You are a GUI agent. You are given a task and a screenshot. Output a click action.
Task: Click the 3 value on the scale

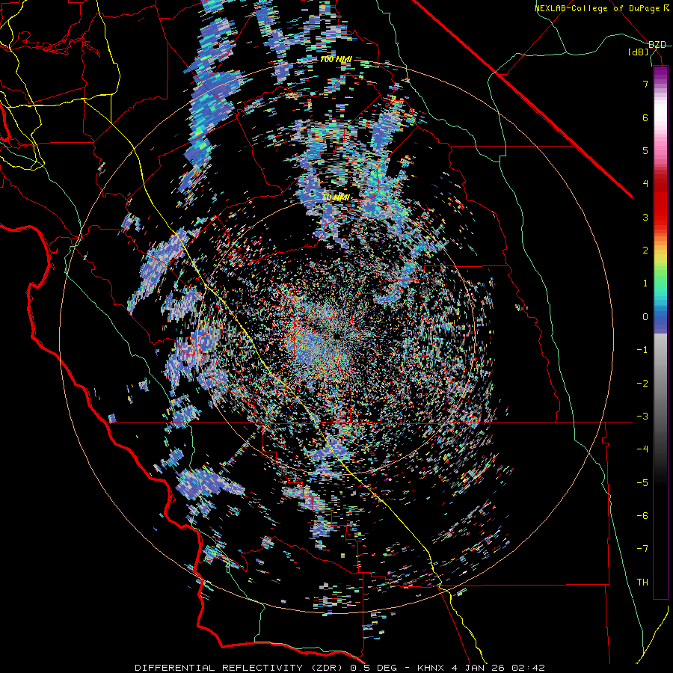pos(645,217)
